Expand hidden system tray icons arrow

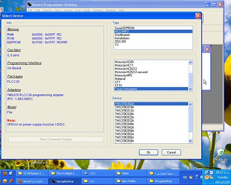[x=202, y=178]
